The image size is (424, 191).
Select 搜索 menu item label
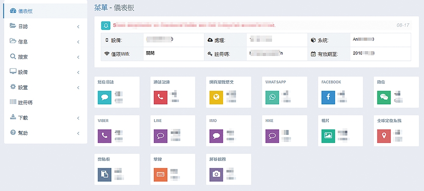(x=23, y=57)
